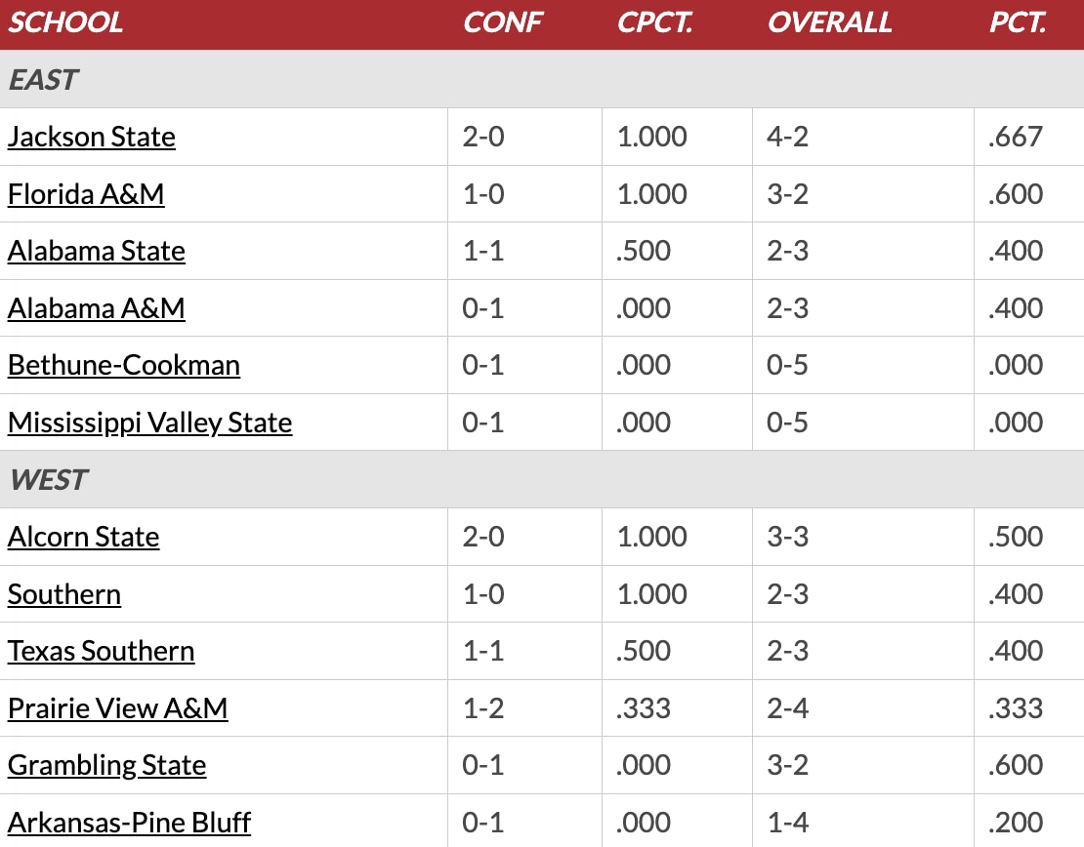The image size is (1084, 847).
Task: Select the Prairie View A&M link
Action: [117, 708]
